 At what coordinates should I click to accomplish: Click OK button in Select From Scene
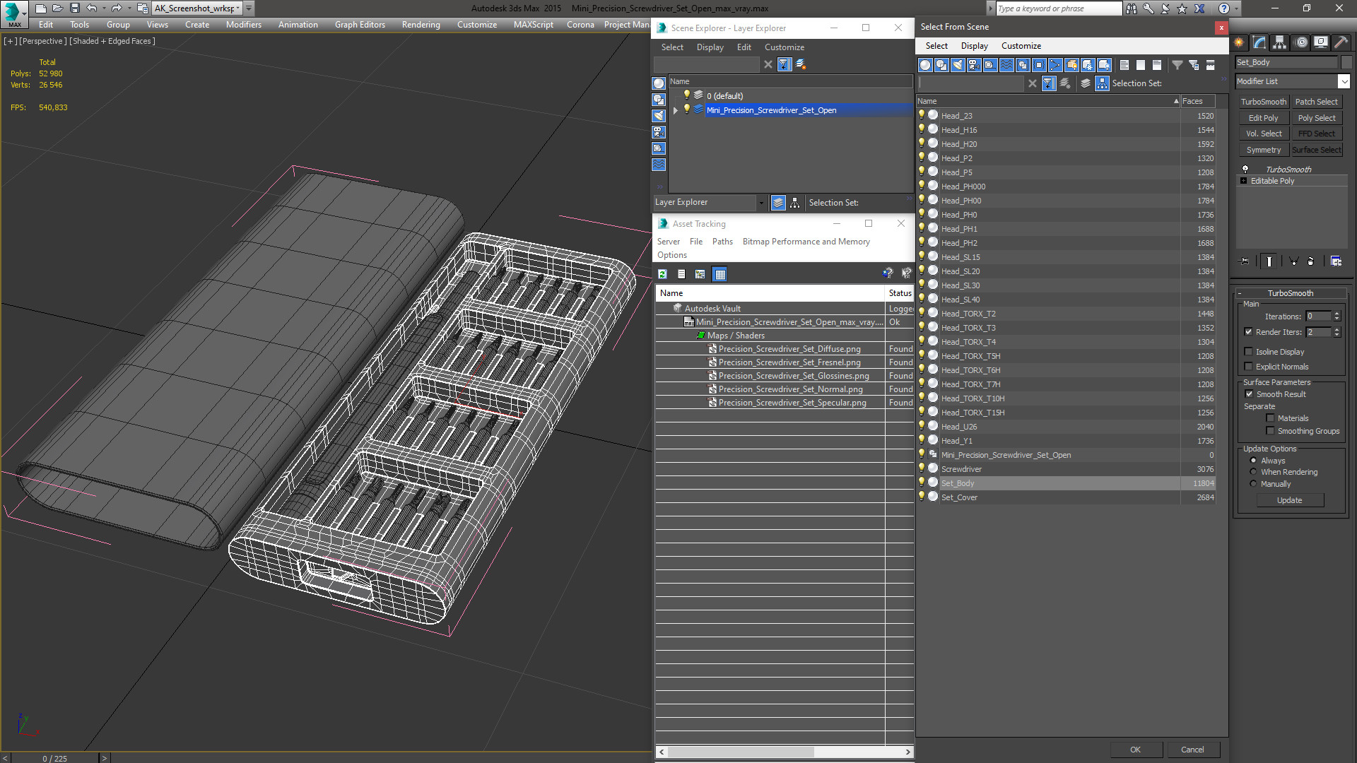pos(1135,750)
